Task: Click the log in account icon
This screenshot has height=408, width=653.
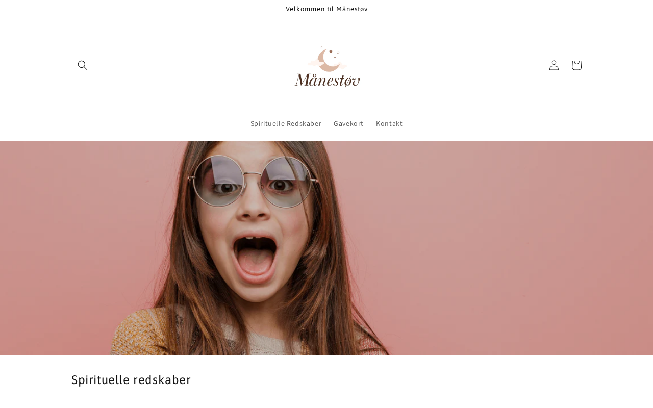Action: tap(554, 65)
